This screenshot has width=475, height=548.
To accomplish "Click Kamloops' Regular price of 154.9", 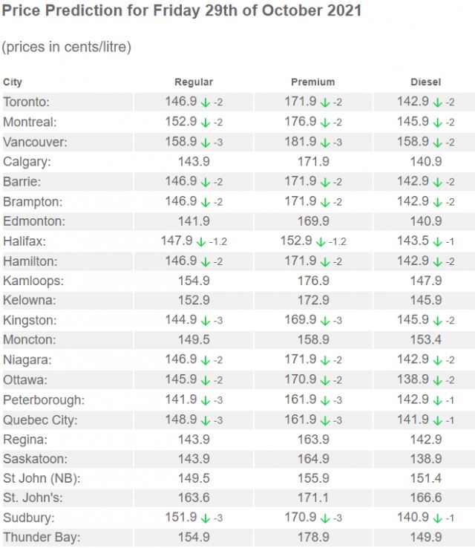I will [x=194, y=281].
